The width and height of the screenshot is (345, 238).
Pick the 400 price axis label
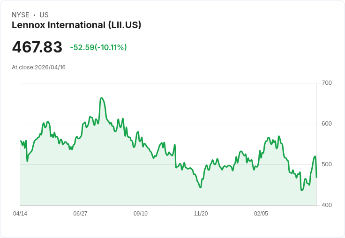(x=326, y=205)
